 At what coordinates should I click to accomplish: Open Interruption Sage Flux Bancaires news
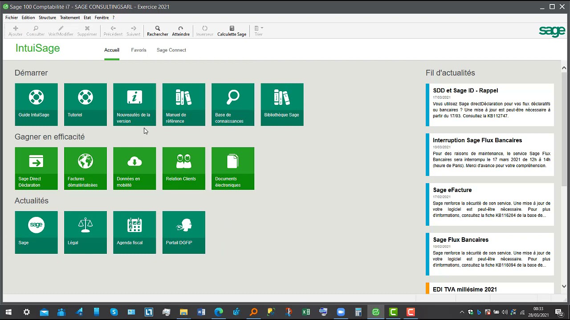coord(490,155)
